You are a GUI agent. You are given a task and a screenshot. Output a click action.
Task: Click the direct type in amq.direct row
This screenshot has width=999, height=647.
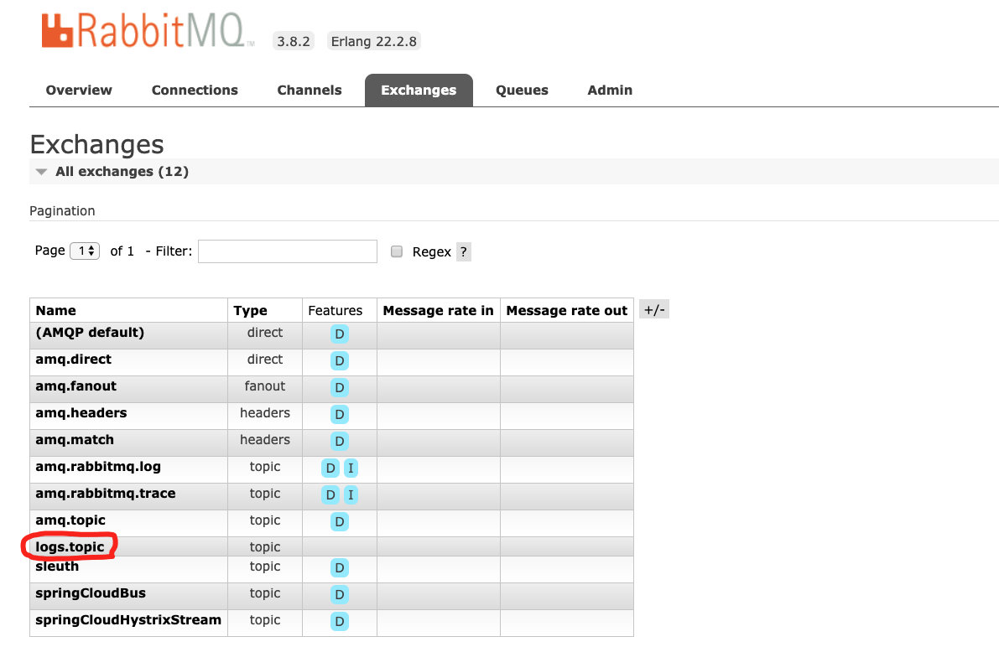pos(265,360)
